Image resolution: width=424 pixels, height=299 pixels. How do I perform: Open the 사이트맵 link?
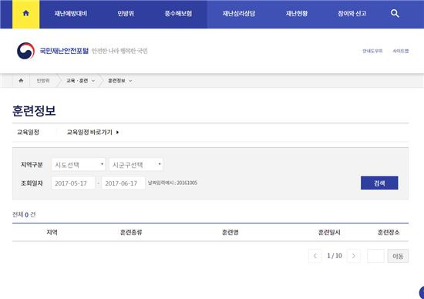pyautogui.click(x=400, y=51)
